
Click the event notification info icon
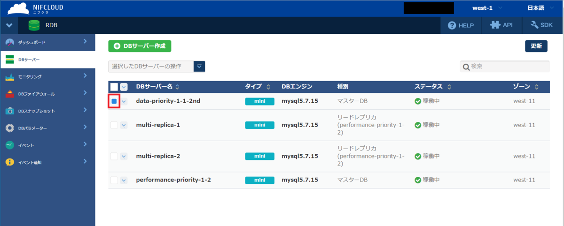10,162
